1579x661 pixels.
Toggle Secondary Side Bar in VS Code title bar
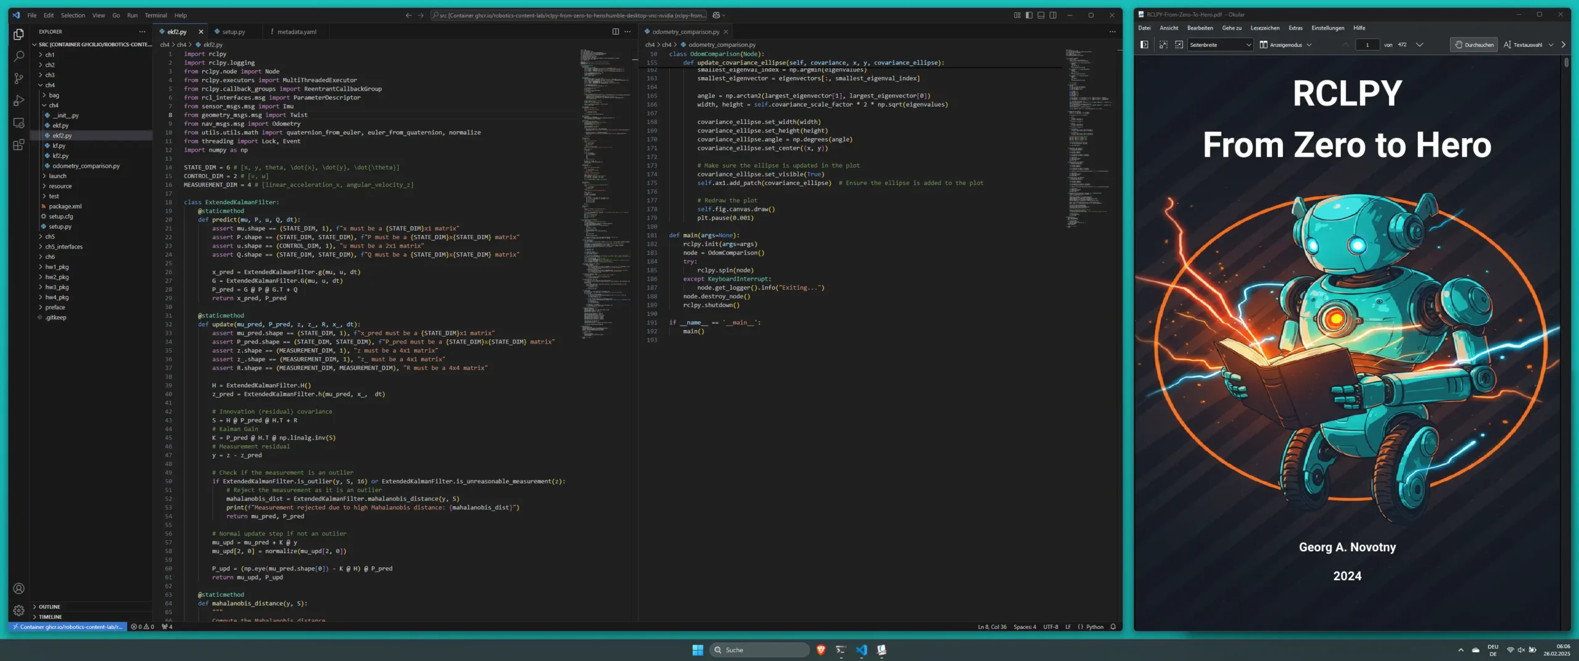[1053, 15]
